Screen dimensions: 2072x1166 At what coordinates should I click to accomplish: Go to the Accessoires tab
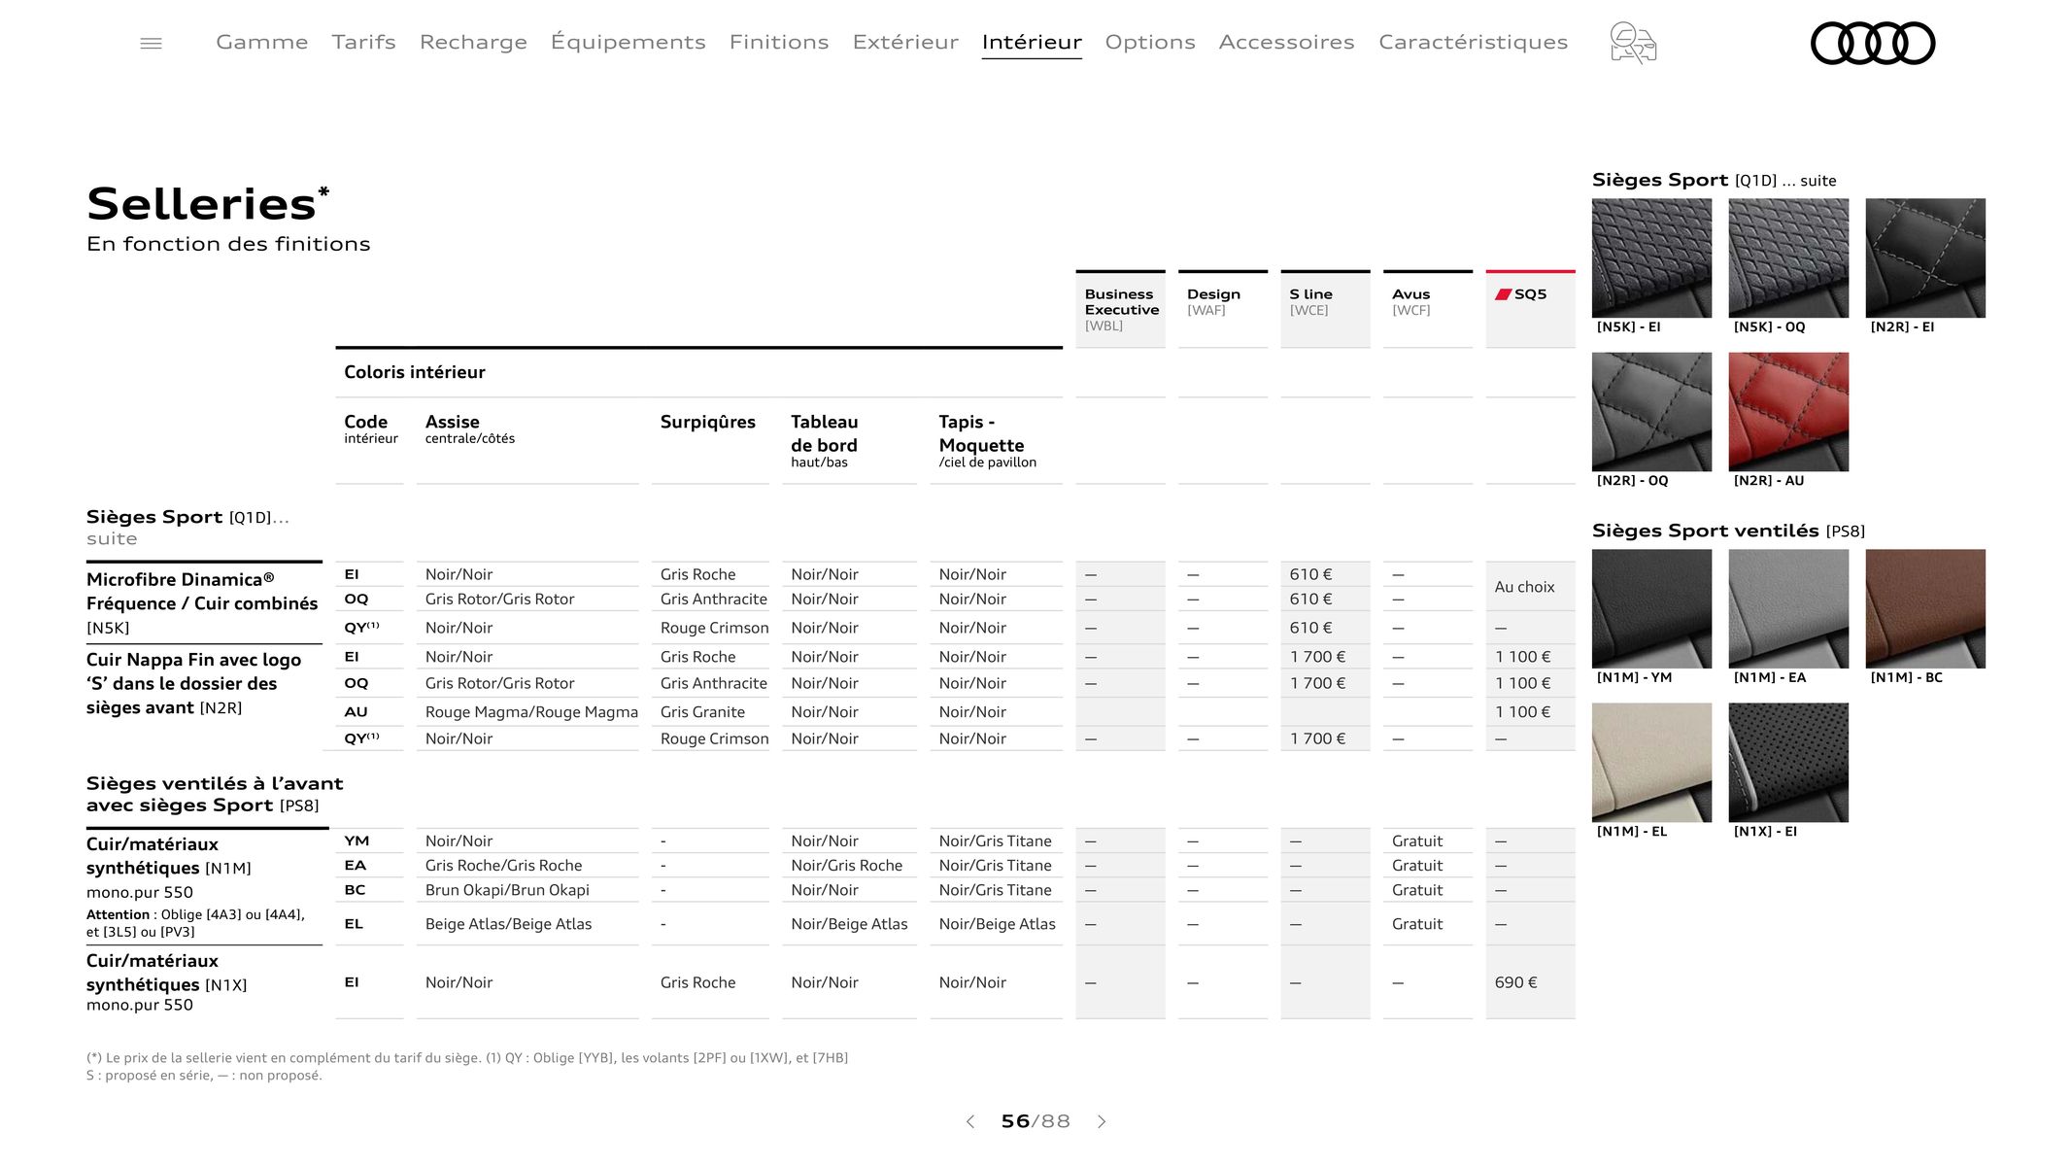[x=1286, y=42]
